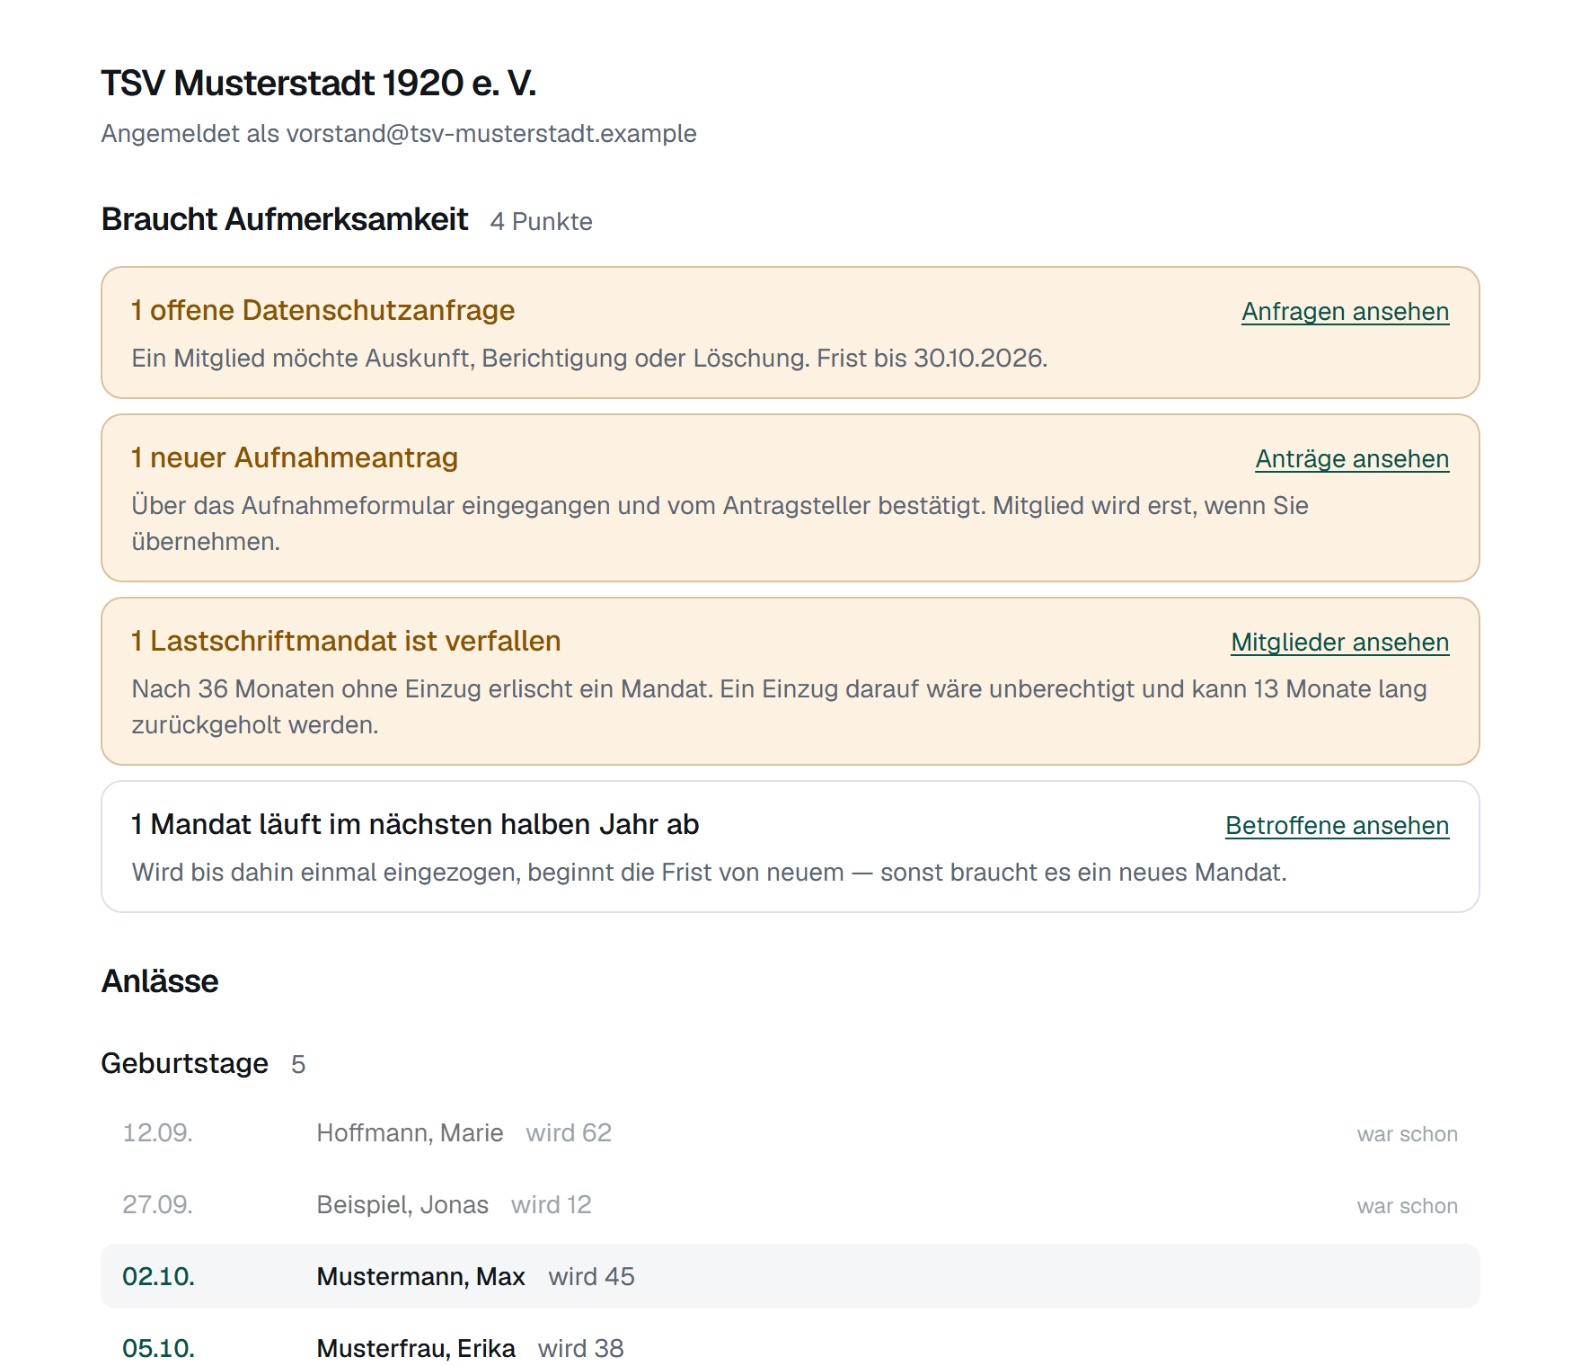Click the logged-in email vorstand@tsv-musterstadt.example
Screen dimensions: 1581x1366
tap(491, 133)
